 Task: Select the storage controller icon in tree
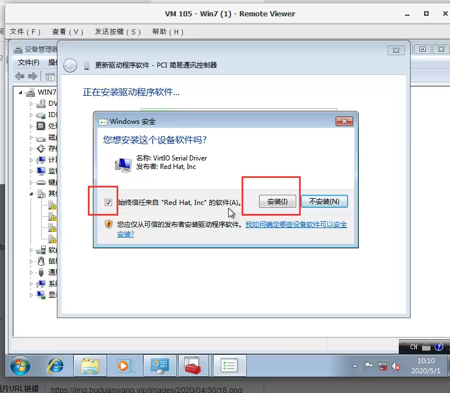tap(41, 149)
